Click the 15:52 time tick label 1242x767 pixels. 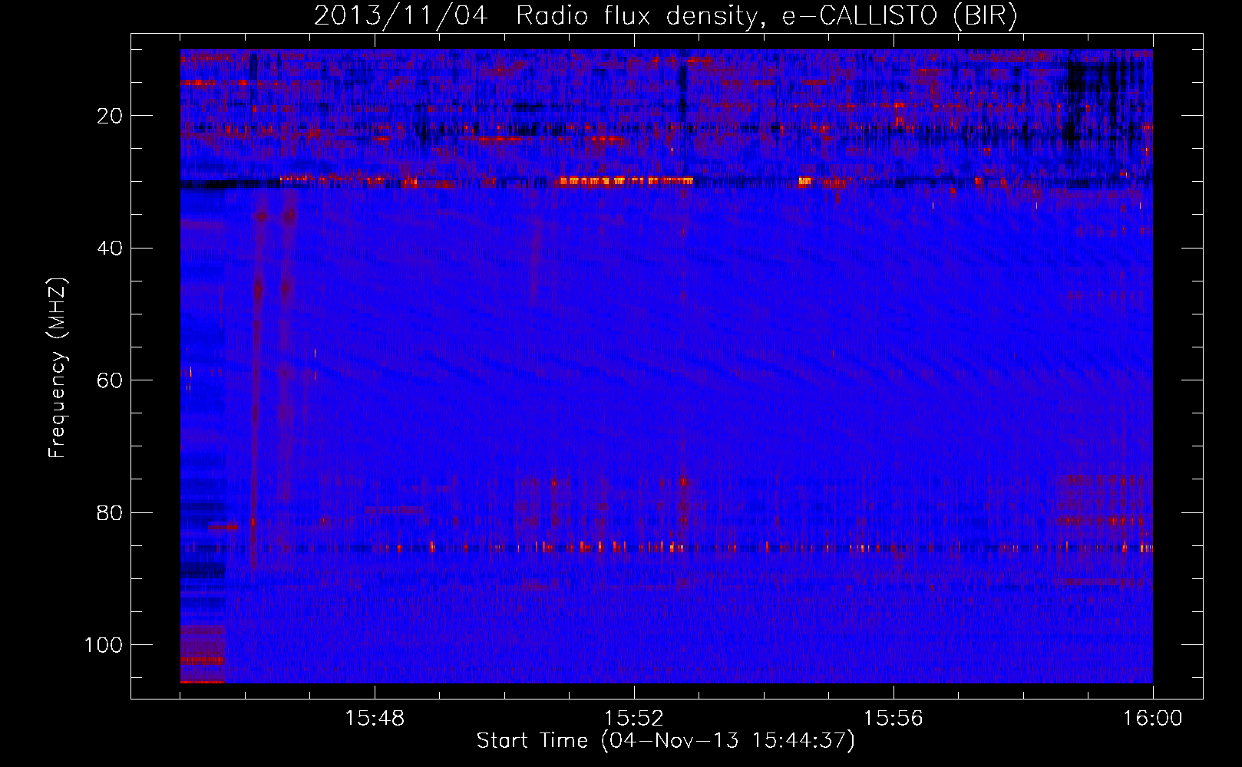click(x=634, y=719)
